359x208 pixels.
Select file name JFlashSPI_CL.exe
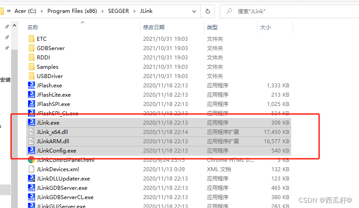tap(58, 113)
